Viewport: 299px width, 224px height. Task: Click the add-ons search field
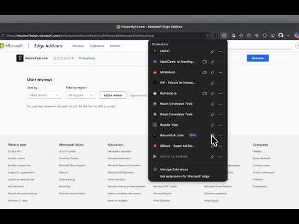(260, 46)
